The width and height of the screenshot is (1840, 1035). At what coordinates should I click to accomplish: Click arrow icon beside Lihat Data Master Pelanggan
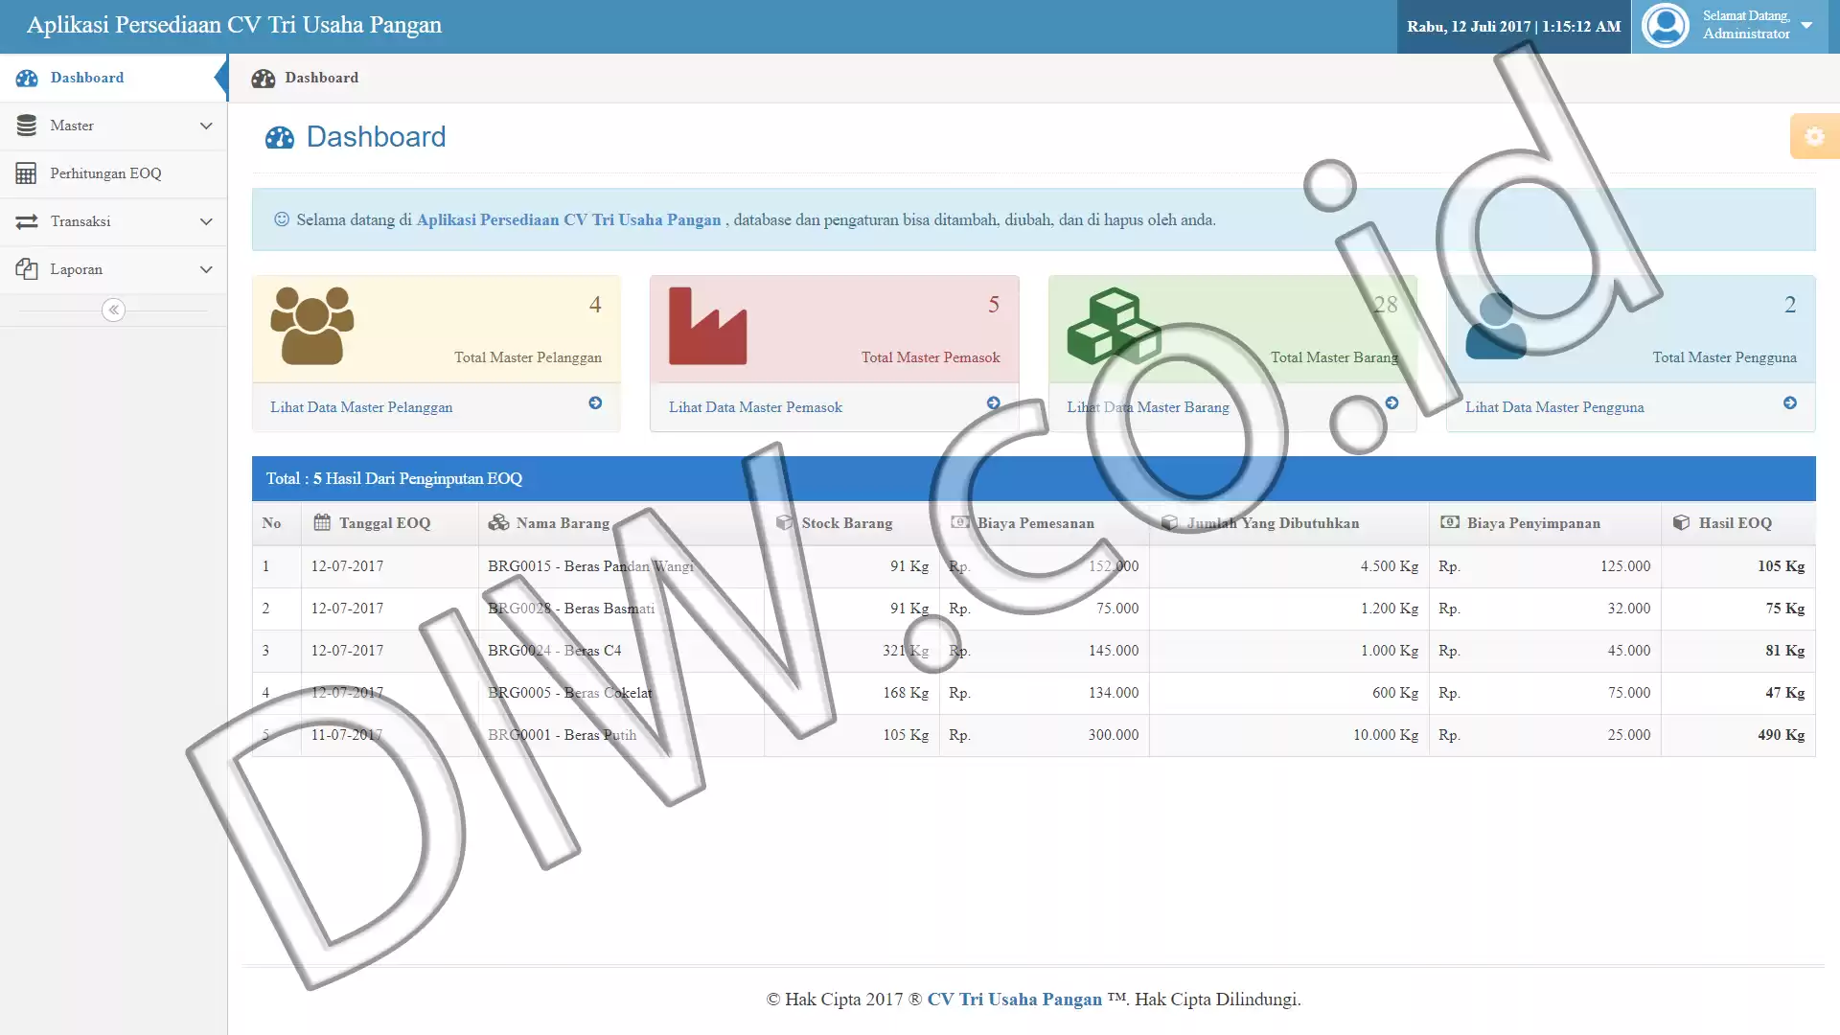pos(595,403)
